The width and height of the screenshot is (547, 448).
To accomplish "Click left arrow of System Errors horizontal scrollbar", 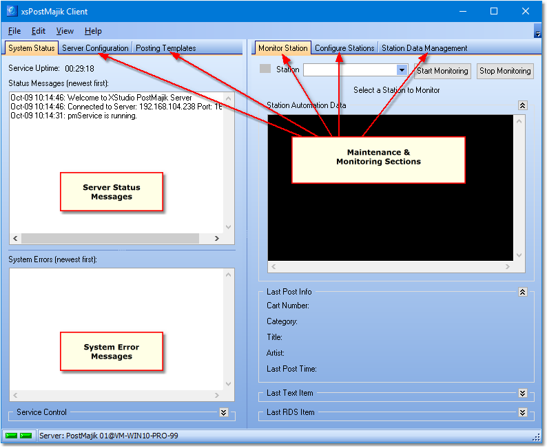I will [15, 396].
